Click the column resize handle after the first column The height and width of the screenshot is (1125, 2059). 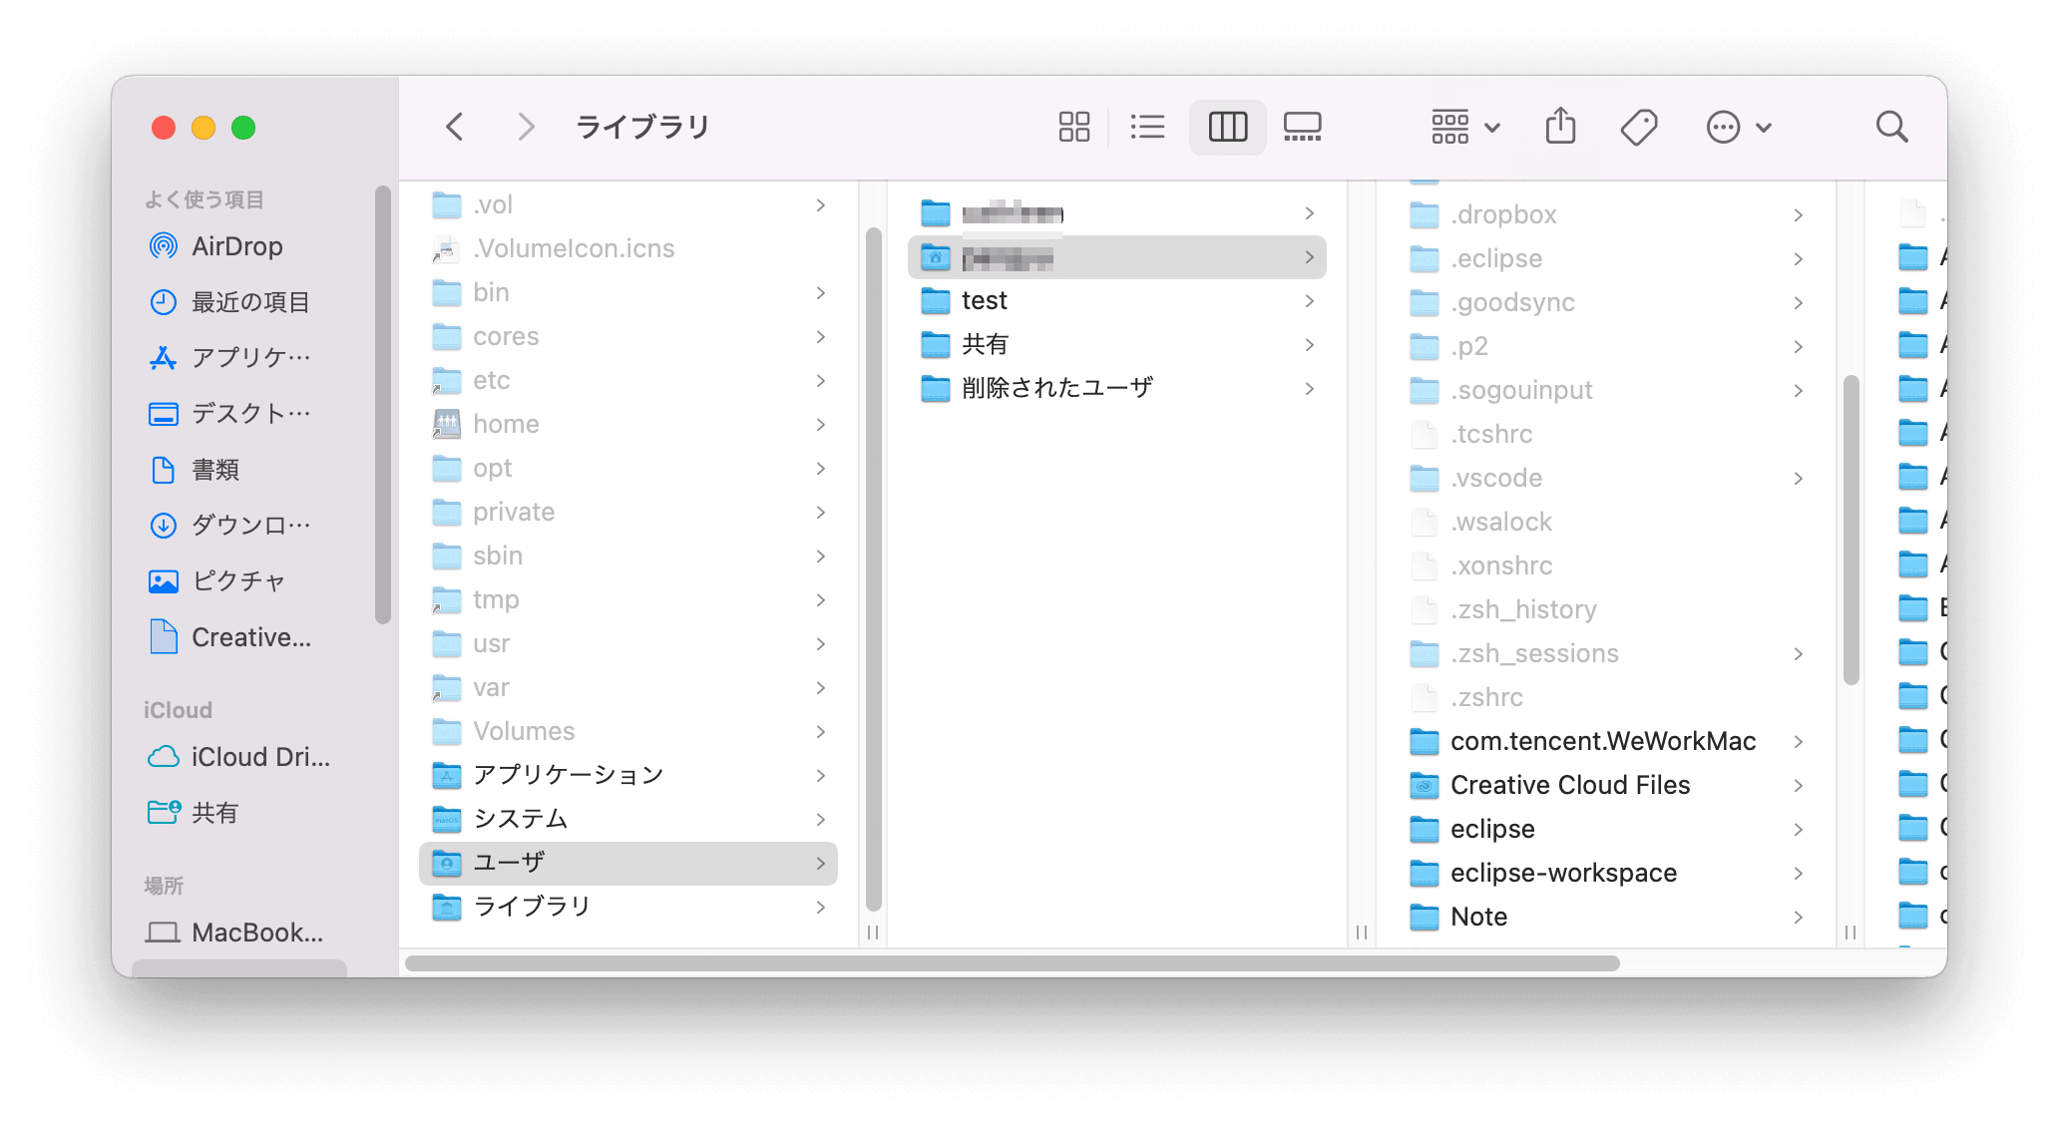(x=873, y=933)
